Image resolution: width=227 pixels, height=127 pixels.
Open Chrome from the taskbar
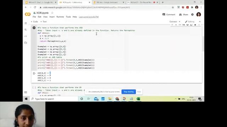[x=117, y=99]
